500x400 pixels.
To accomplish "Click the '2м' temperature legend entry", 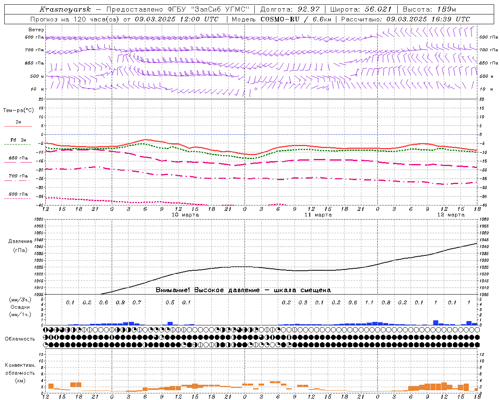I will tap(18, 122).
